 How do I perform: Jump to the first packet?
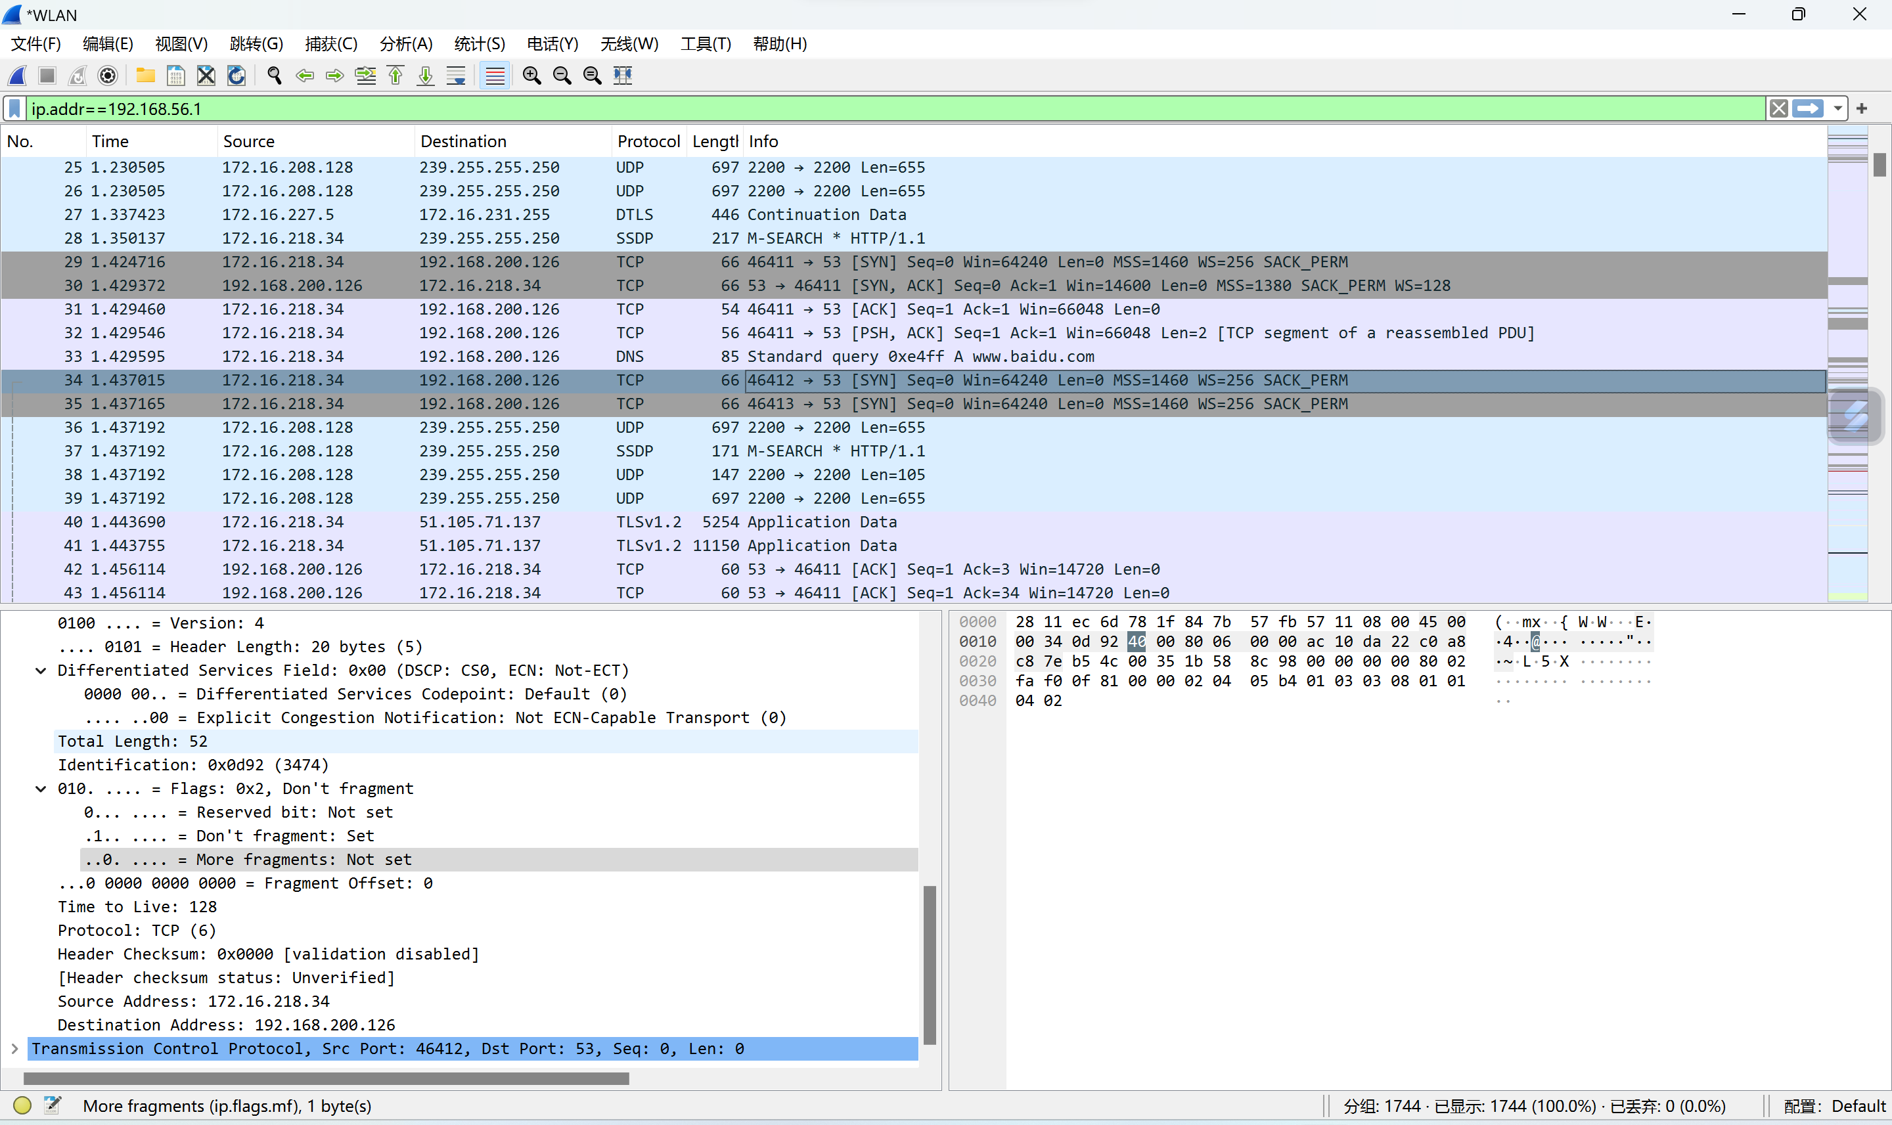(395, 75)
